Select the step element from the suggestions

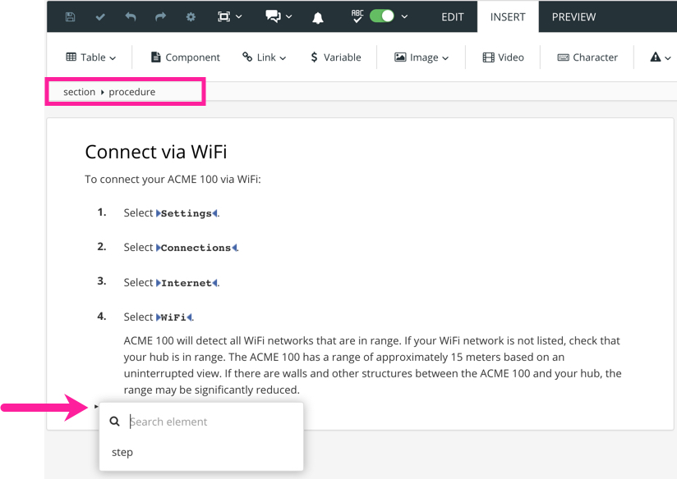[x=122, y=452]
